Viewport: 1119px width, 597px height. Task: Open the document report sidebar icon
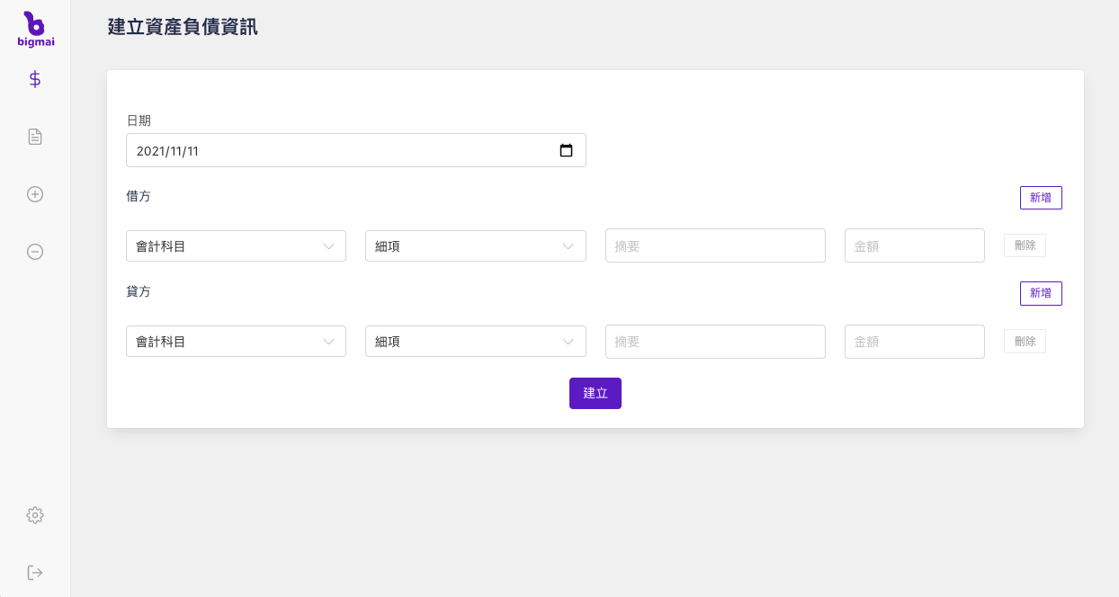point(35,137)
